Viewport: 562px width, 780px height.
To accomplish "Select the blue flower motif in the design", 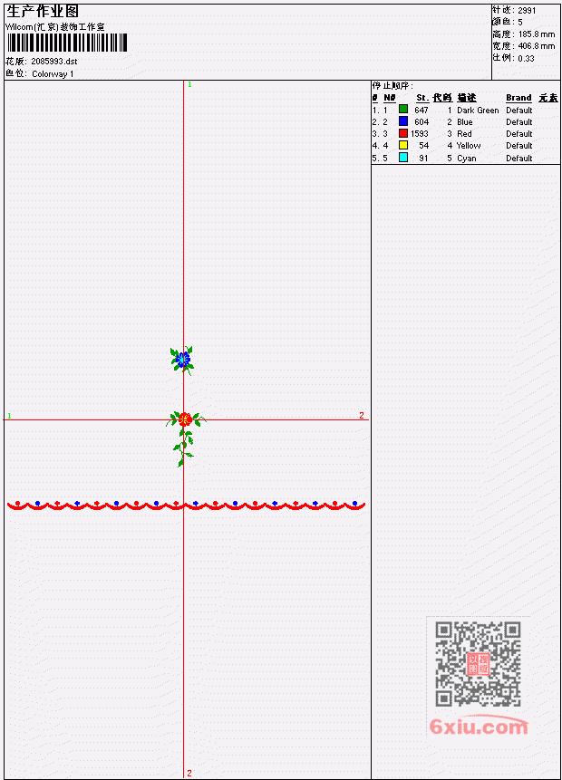I will [x=181, y=360].
